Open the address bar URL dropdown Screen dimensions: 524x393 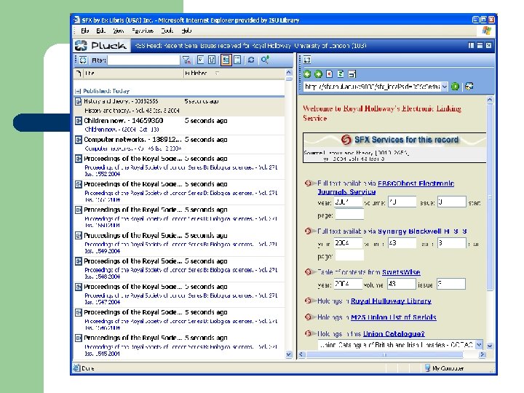tap(444, 87)
